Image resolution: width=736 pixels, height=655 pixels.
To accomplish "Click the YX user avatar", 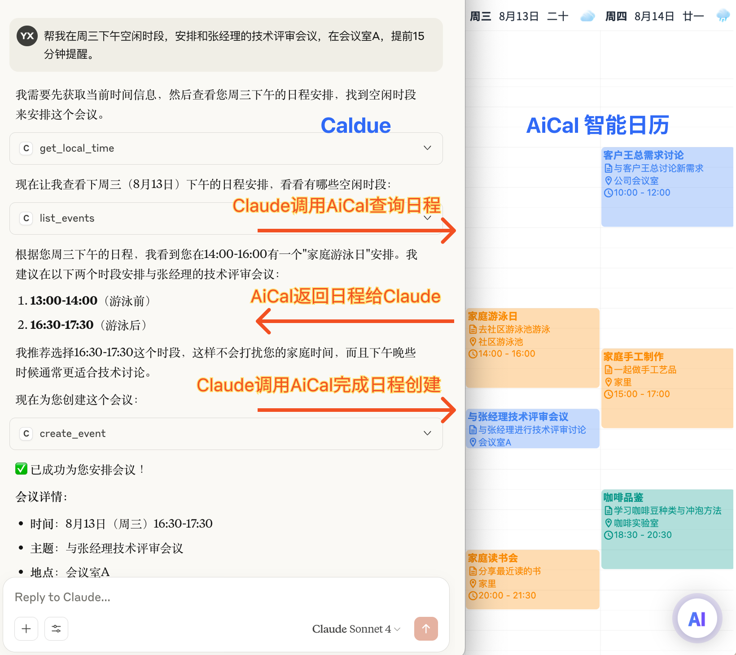I will coord(27,36).
